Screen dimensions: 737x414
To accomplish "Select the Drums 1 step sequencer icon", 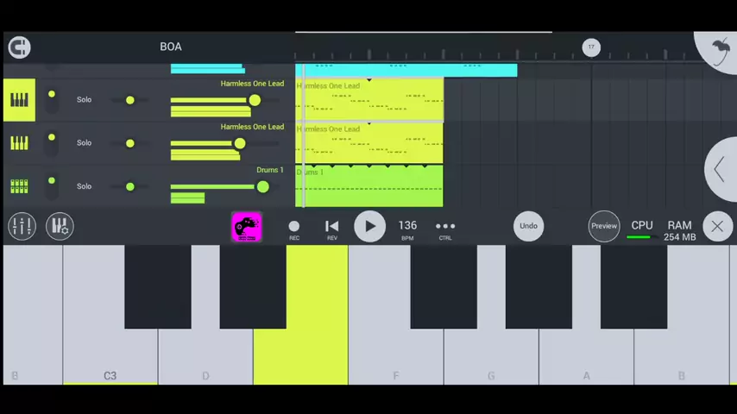I will pyautogui.click(x=19, y=186).
